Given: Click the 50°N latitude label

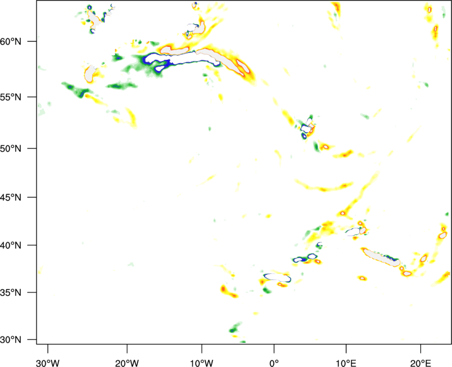Looking at the screenshot, I should pos(11,148).
